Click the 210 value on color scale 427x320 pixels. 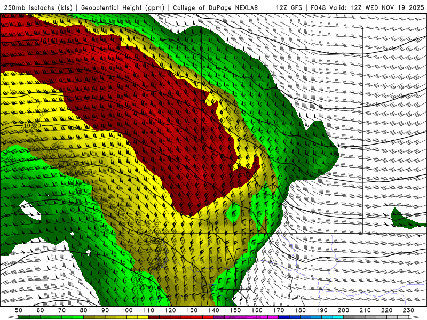point(365,310)
